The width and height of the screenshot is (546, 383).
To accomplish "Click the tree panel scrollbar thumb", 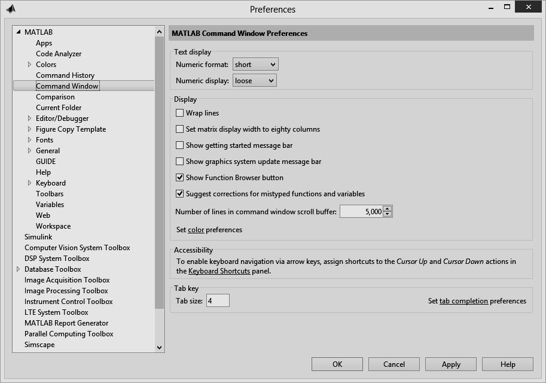I will 159,172.
